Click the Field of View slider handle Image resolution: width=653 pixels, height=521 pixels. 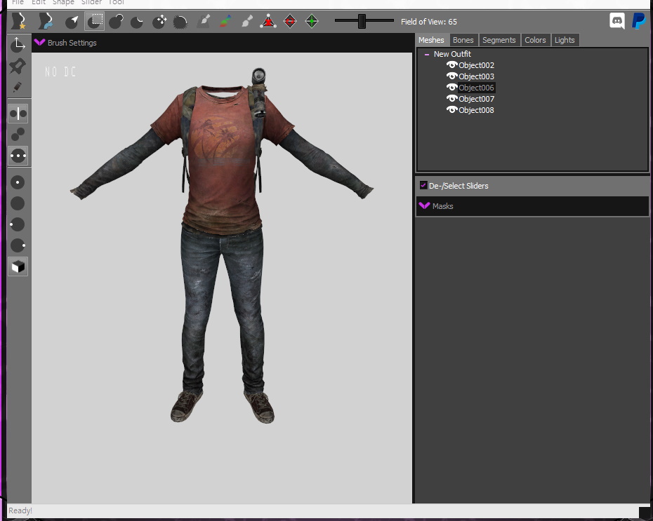pyautogui.click(x=362, y=21)
